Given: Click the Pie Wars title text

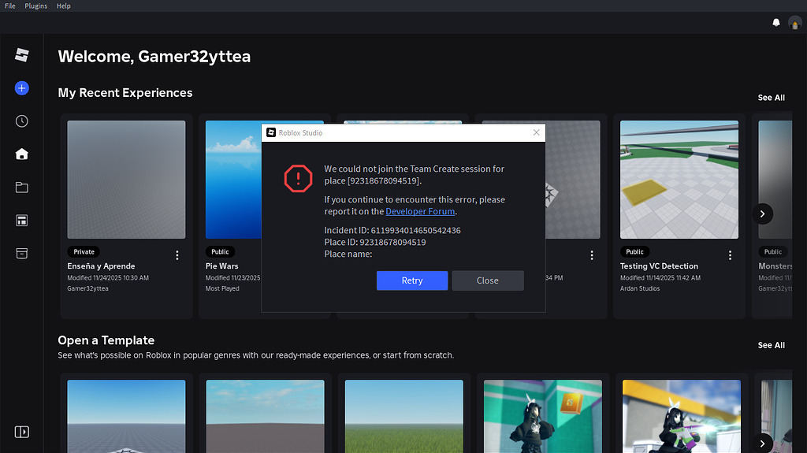Looking at the screenshot, I should (221, 266).
